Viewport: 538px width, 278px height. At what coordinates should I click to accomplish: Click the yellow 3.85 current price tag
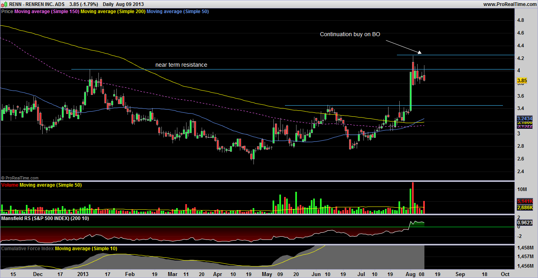tap(522, 81)
